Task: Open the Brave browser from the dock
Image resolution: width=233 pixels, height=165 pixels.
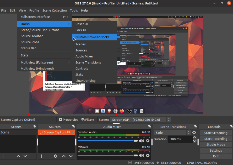Action: point(109,111)
